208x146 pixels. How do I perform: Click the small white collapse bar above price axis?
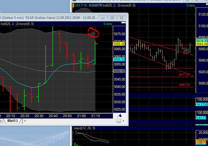pos(123,23)
